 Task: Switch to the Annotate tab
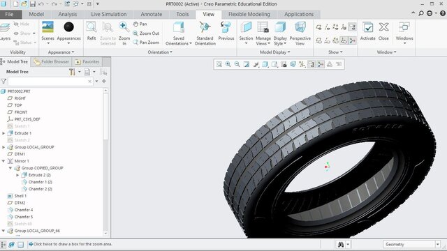pos(152,14)
